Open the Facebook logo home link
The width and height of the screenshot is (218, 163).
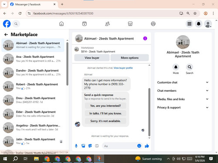7,24
